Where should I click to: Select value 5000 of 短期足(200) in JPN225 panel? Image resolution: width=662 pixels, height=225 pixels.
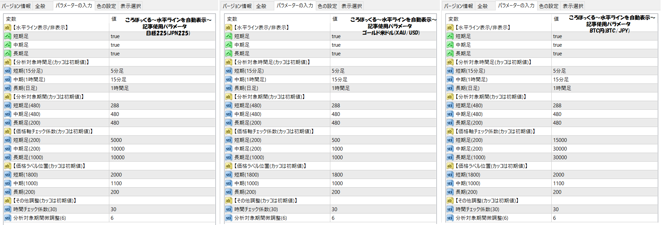coord(116,140)
